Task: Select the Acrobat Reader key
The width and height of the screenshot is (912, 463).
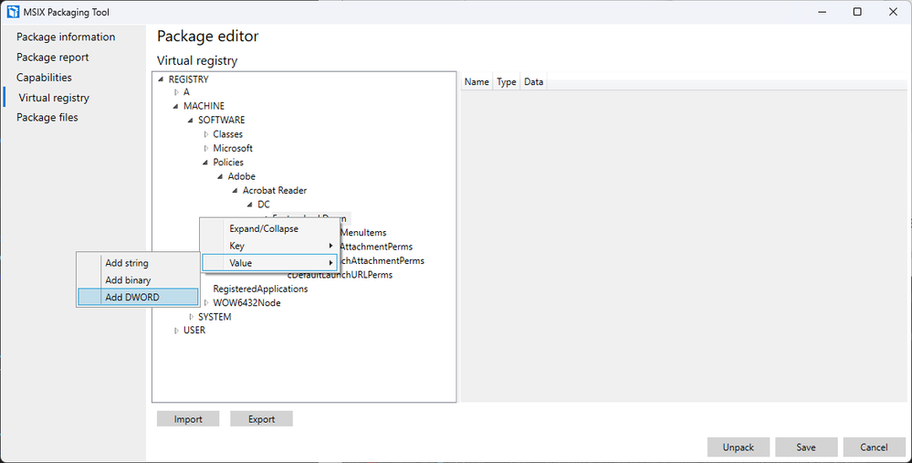Action: [275, 190]
